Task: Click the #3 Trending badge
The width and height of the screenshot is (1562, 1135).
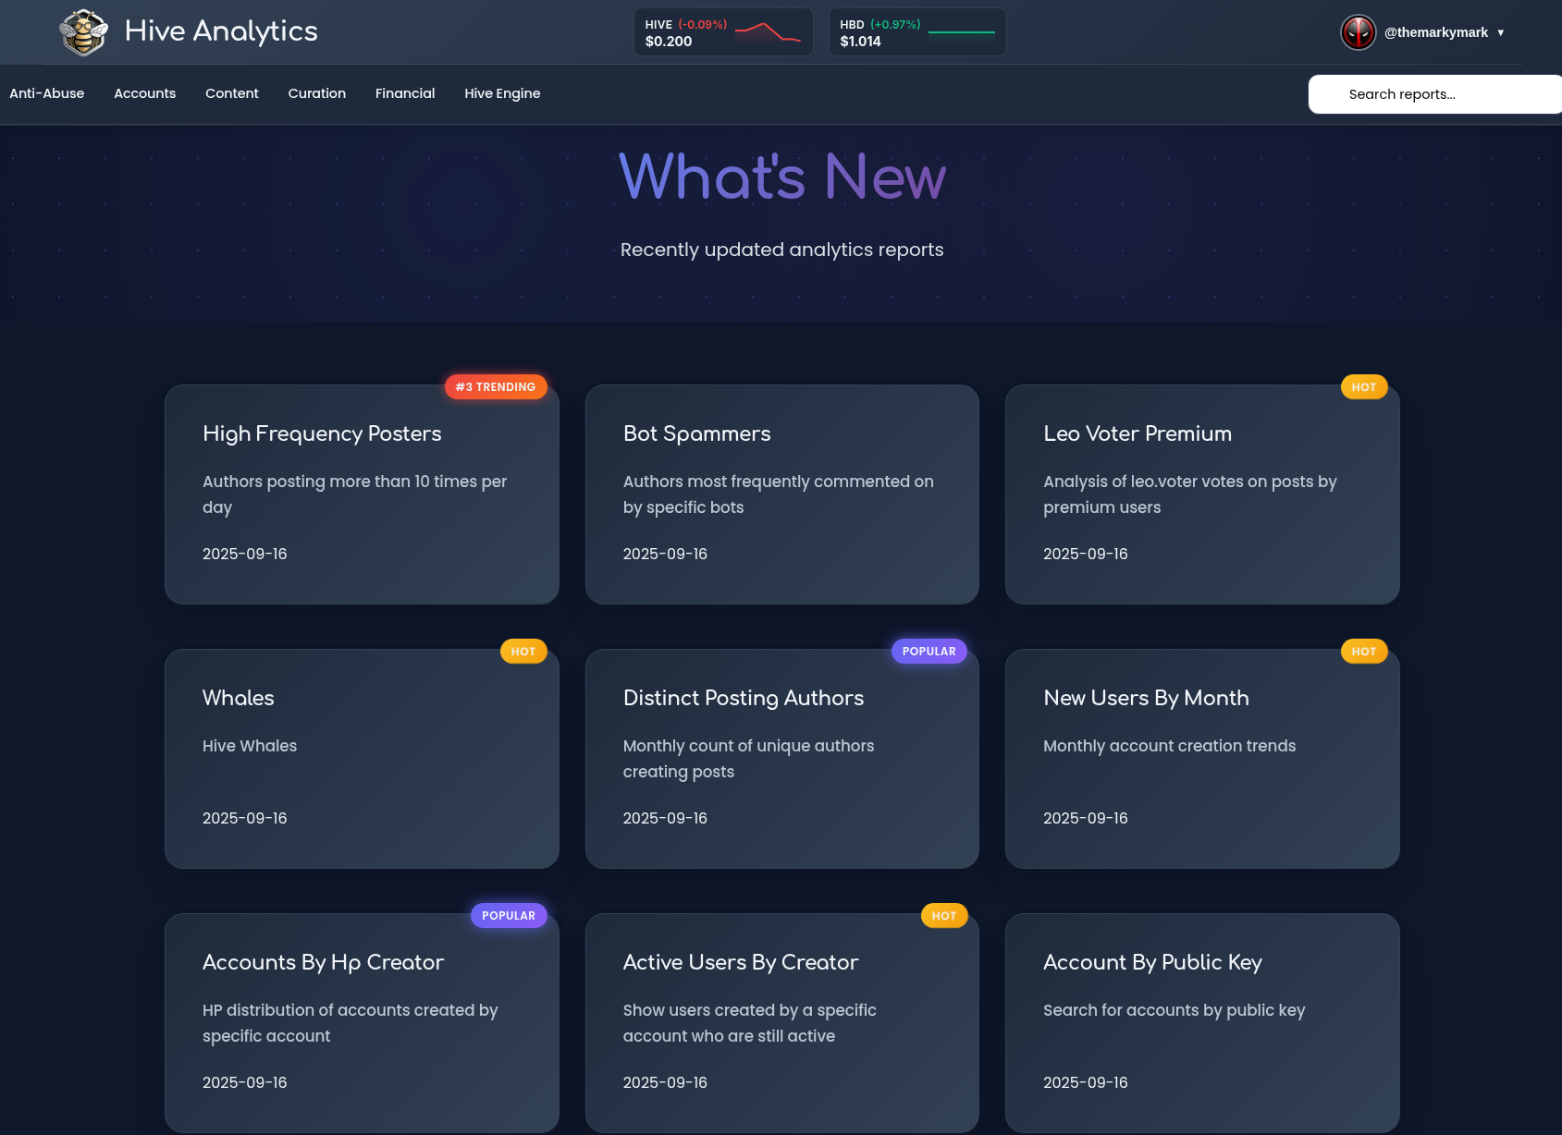Action: 496,387
